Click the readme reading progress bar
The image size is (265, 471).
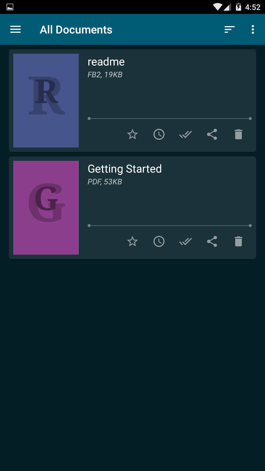pos(170,118)
